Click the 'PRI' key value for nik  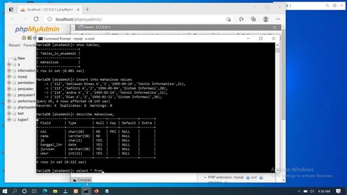[x=113, y=132]
